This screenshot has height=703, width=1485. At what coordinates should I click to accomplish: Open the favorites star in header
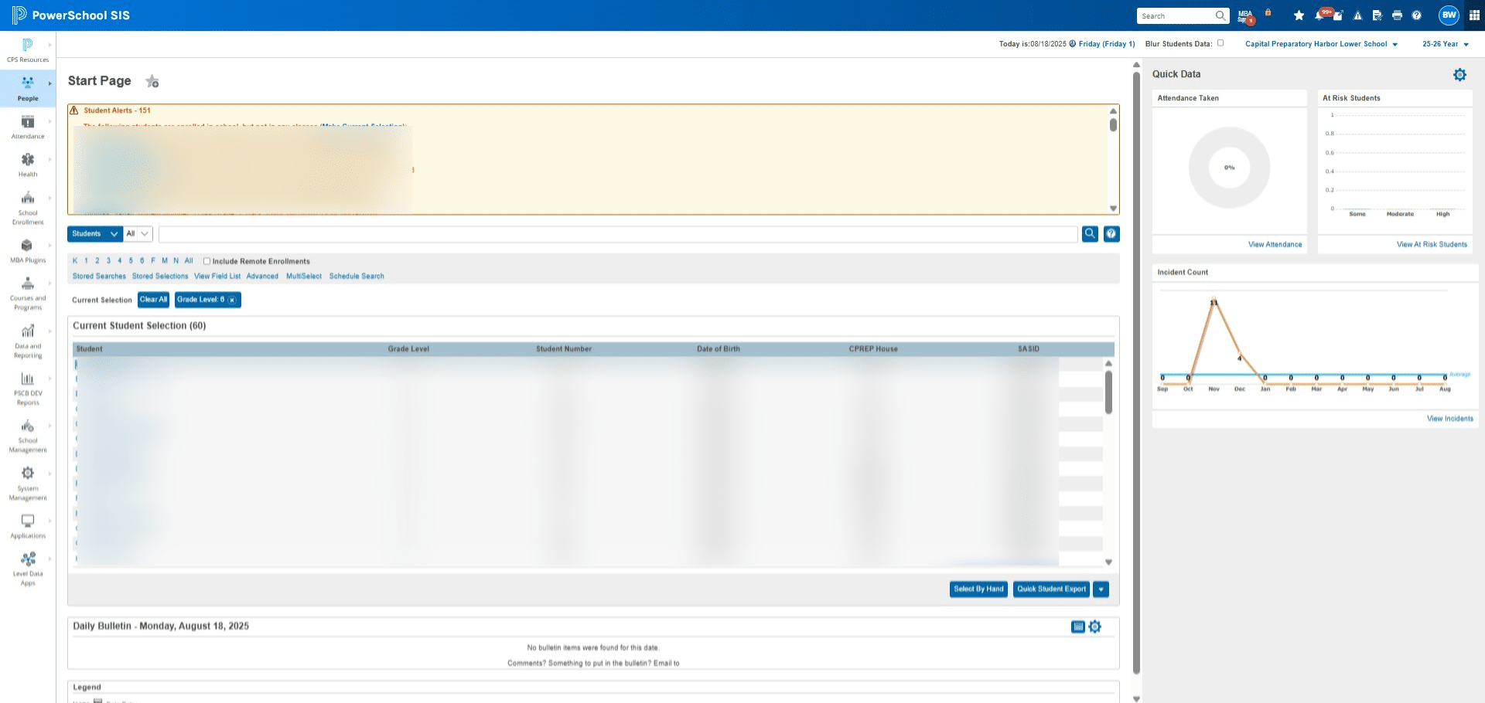coord(1299,15)
